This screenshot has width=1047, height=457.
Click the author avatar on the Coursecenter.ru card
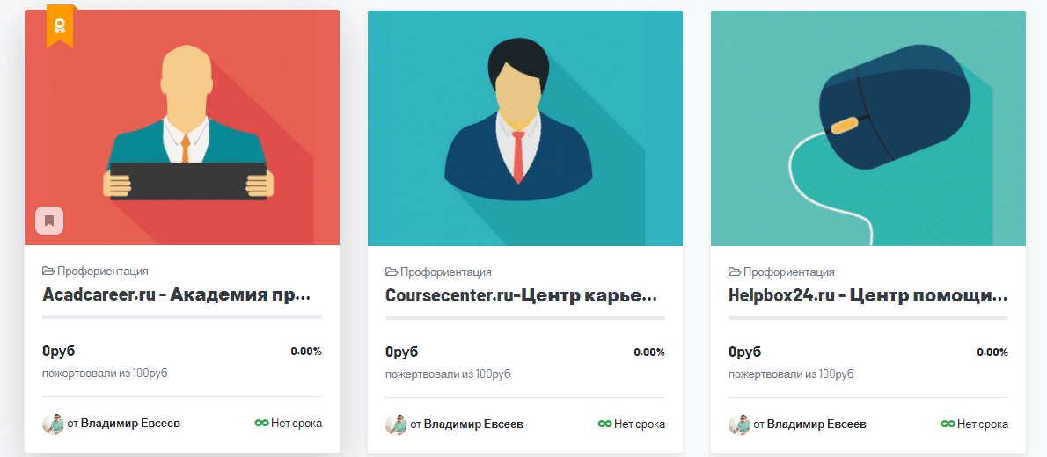(x=396, y=424)
